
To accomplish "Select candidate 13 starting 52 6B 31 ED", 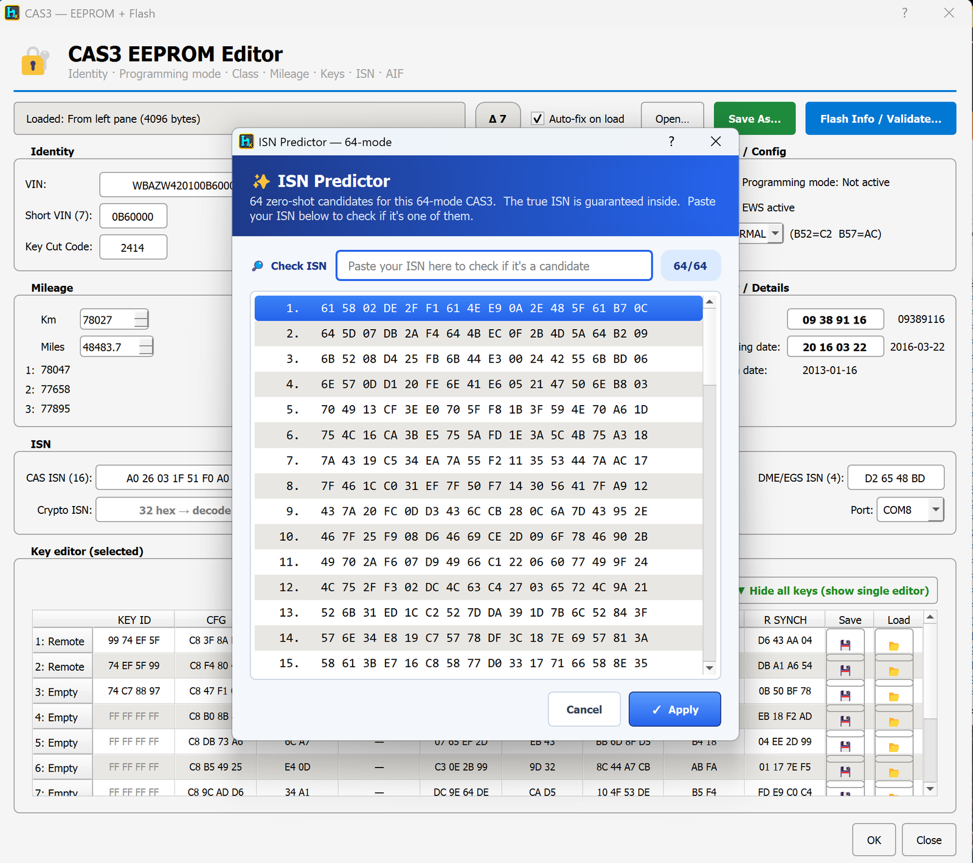I will (x=479, y=612).
